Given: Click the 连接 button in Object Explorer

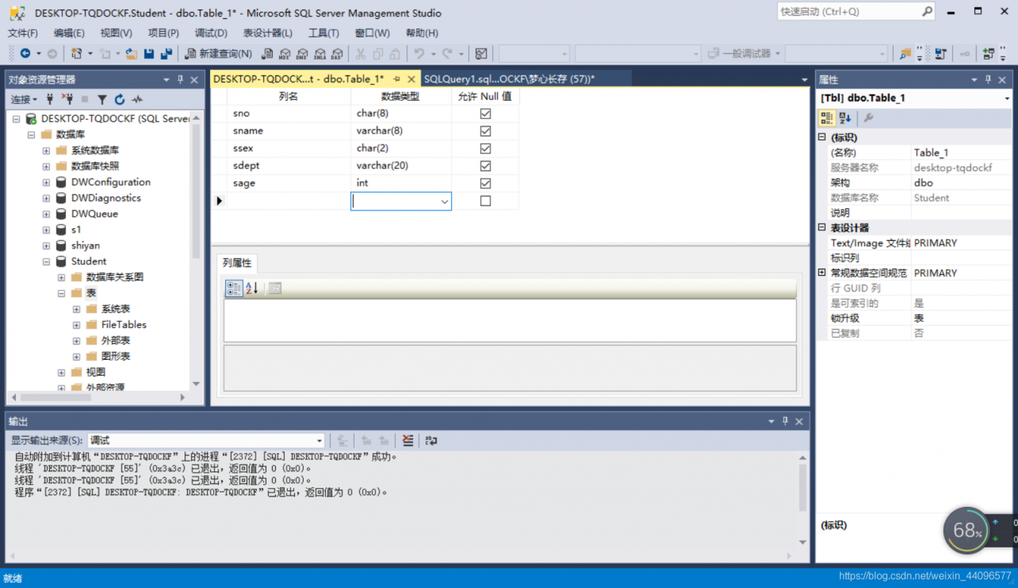Looking at the screenshot, I should click(23, 99).
